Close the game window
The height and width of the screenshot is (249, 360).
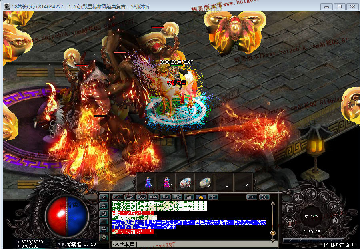tap(353, 7)
